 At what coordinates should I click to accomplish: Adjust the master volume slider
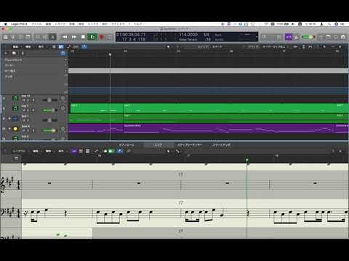pos(308,37)
